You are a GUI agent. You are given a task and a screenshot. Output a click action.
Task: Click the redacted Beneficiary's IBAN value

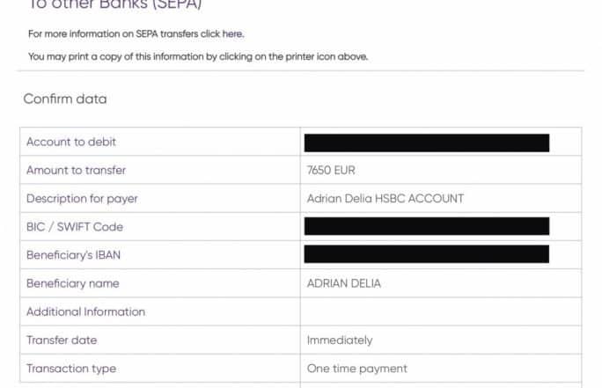pyautogui.click(x=426, y=254)
